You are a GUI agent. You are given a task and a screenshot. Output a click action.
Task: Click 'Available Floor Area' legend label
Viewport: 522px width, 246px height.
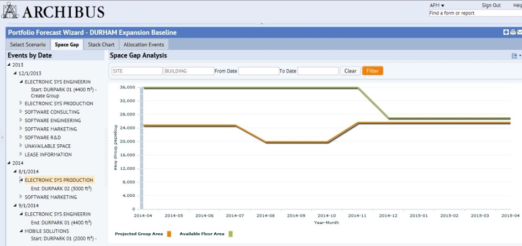click(x=202, y=234)
